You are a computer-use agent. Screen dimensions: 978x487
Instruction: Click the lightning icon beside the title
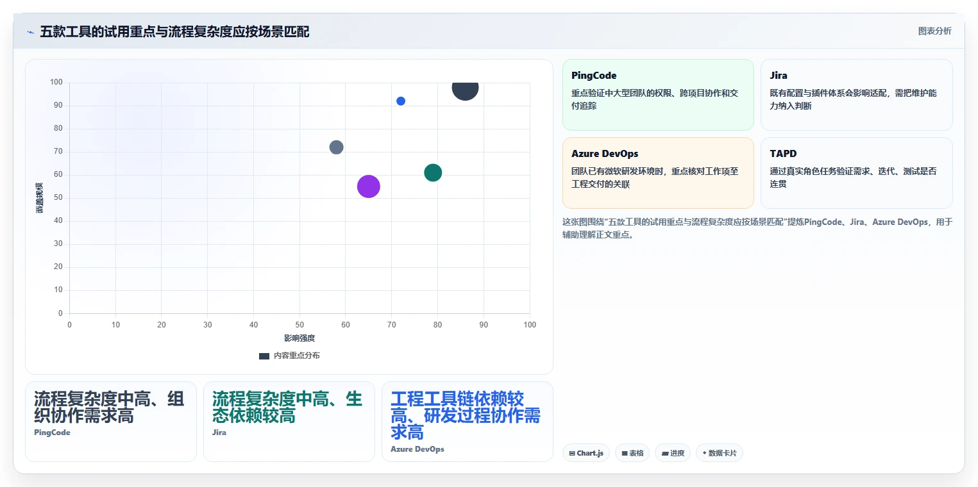(31, 32)
